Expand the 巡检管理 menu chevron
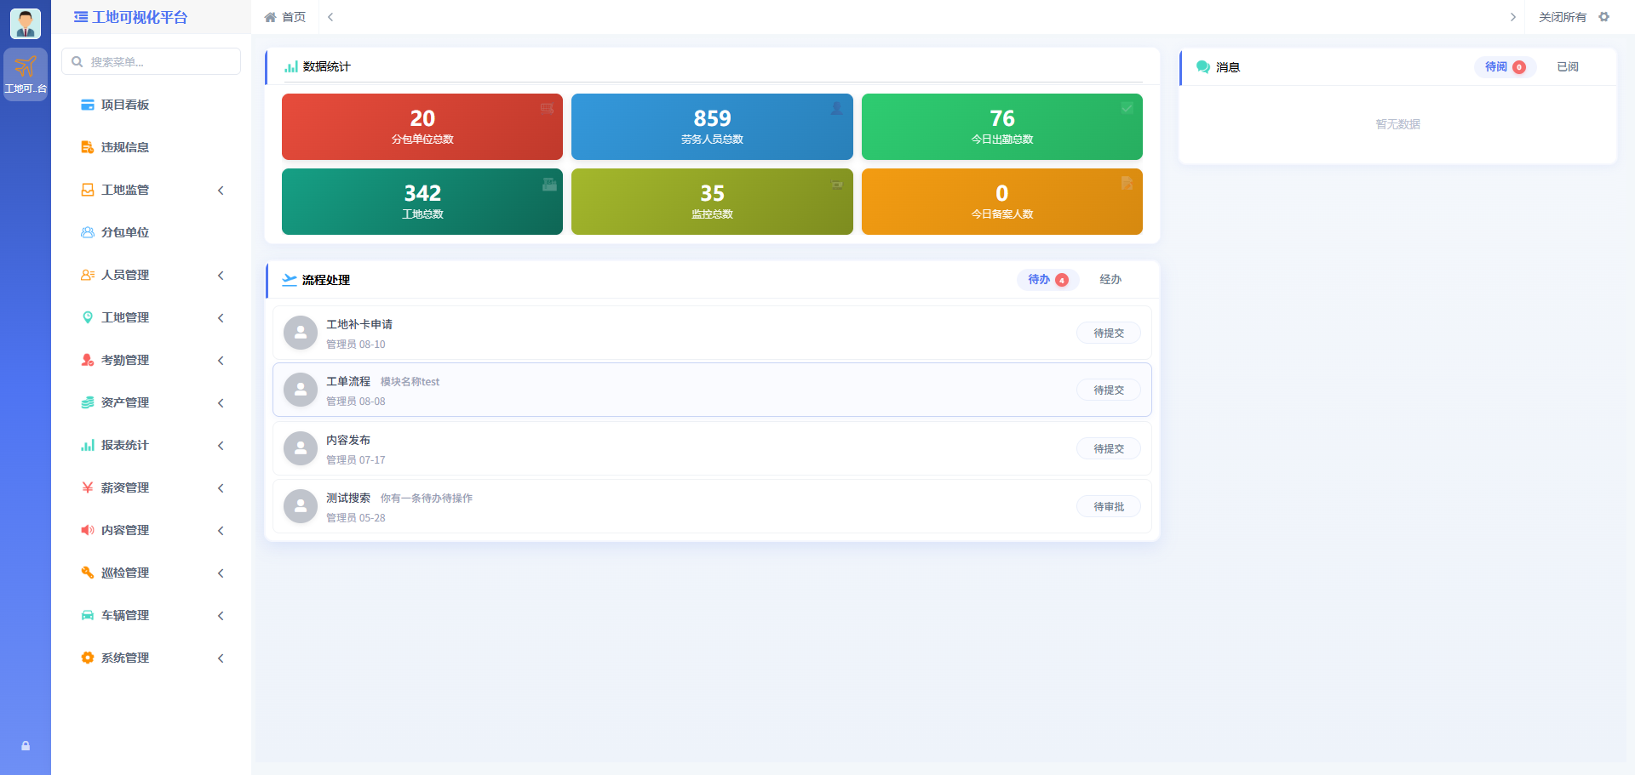Viewport: 1635px width, 775px height. [x=221, y=573]
